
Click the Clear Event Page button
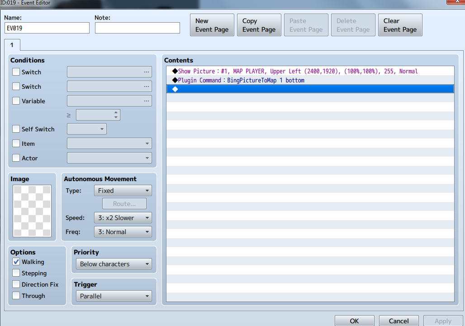point(400,25)
